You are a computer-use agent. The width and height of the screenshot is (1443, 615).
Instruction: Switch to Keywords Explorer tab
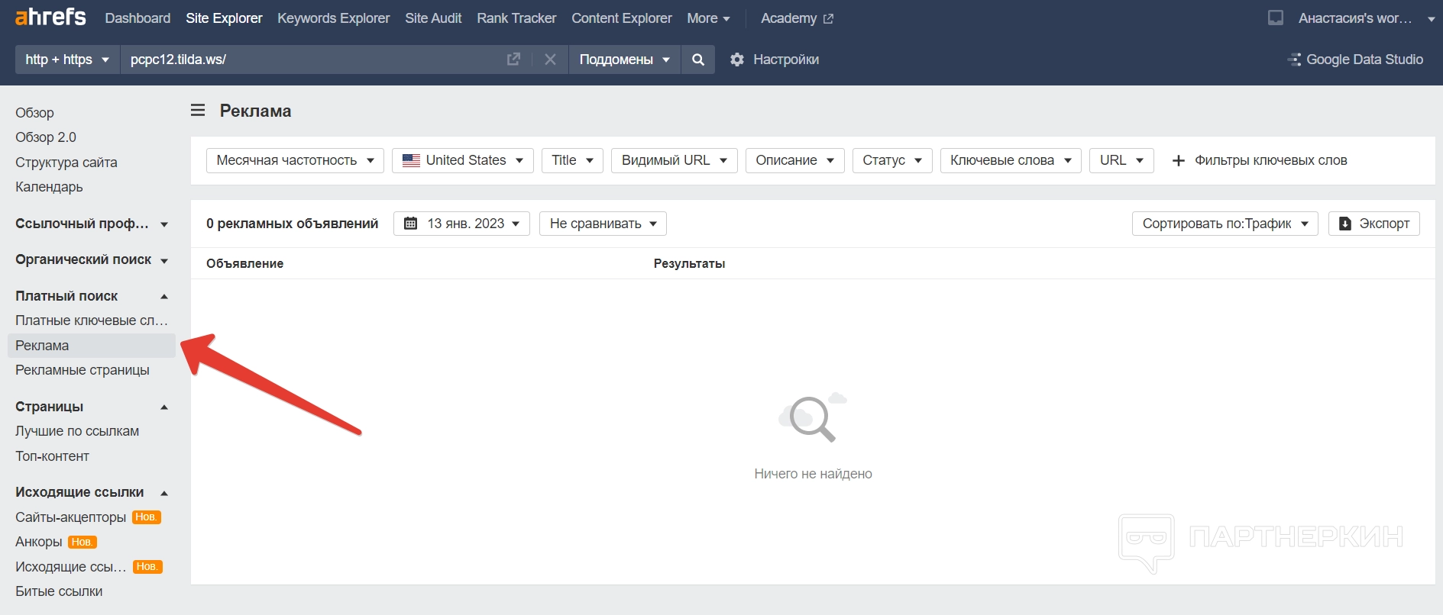(x=333, y=18)
